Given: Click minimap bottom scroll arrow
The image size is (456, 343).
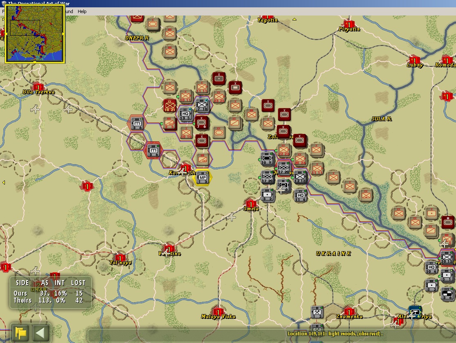Looking at the screenshot, I should pyautogui.click(x=35, y=62).
